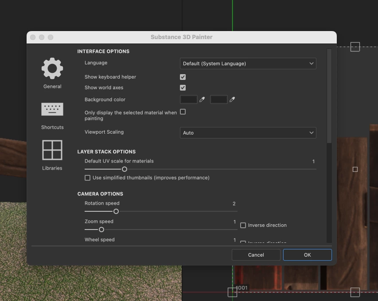Screen dimensions: 378x301
Task: Click the CAMERA OPTIONS heading
Action: (x=100, y=194)
